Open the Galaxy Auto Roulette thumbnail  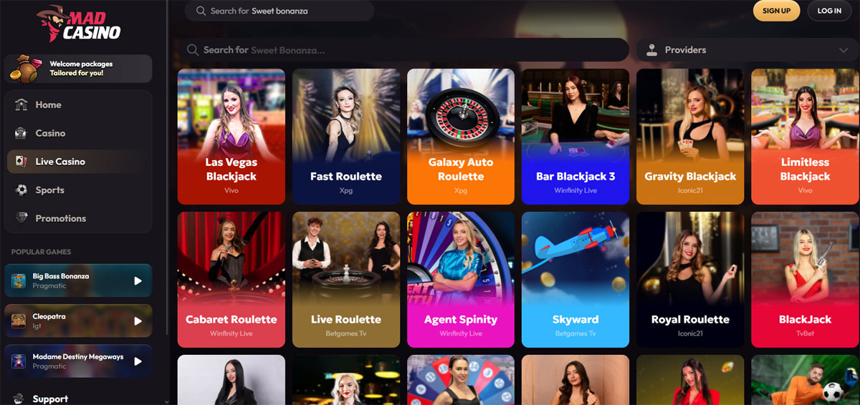tap(461, 137)
